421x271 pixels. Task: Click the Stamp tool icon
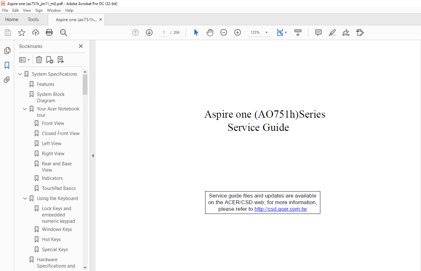[360, 32]
